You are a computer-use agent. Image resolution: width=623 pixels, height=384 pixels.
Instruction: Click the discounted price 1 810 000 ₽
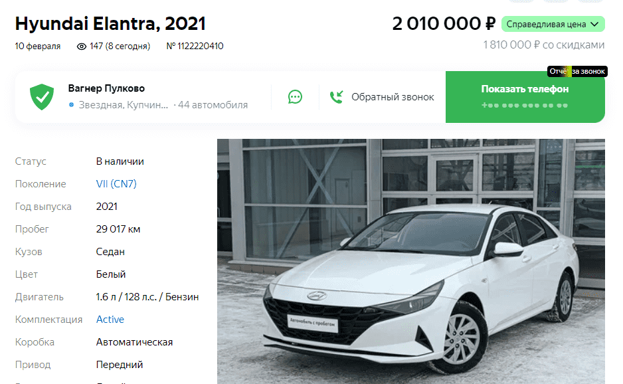click(x=543, y=45)
